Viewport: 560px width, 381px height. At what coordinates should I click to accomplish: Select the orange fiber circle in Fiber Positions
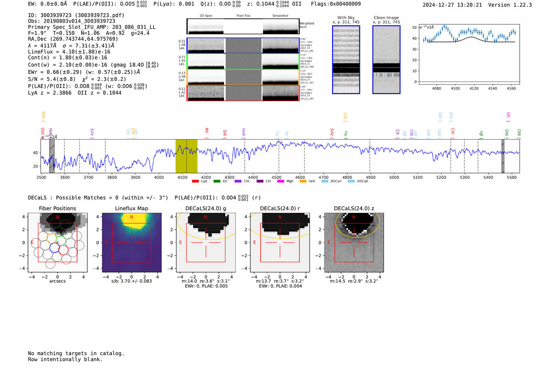pos(52,239)
